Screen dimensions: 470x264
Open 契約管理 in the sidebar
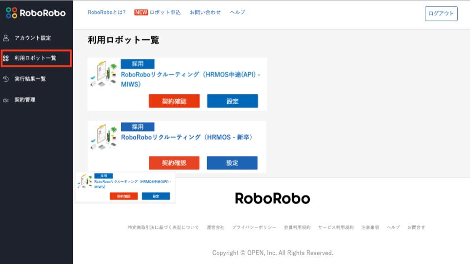pyautogui.click(x=25, y=100)
